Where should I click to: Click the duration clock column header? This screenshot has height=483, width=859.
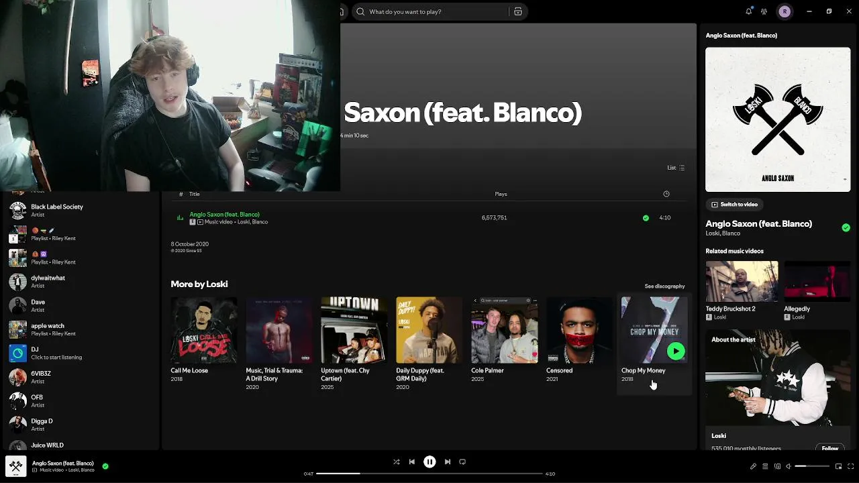coord(666,194)
